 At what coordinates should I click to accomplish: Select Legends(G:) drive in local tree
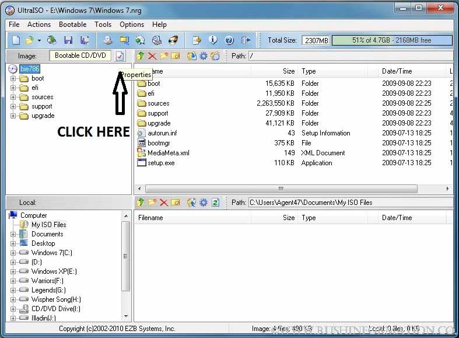pos(48,290)
